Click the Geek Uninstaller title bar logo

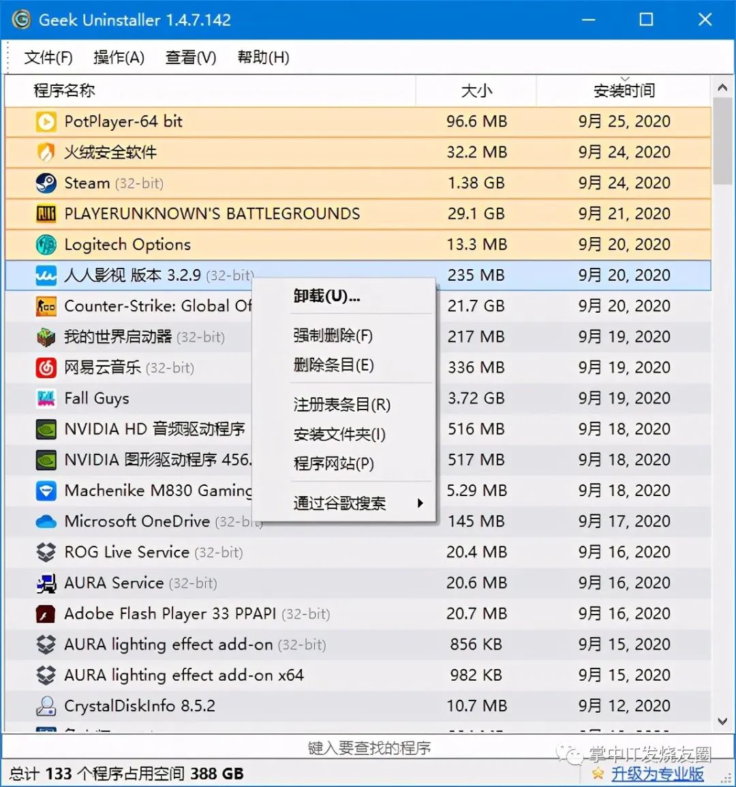[x=21, y=20]
